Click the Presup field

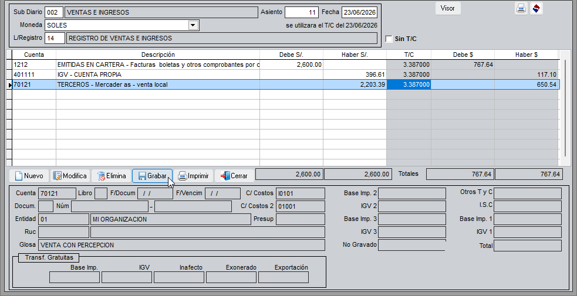[301, 219]
